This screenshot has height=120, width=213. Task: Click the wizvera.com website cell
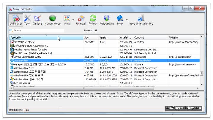(182, 64)
